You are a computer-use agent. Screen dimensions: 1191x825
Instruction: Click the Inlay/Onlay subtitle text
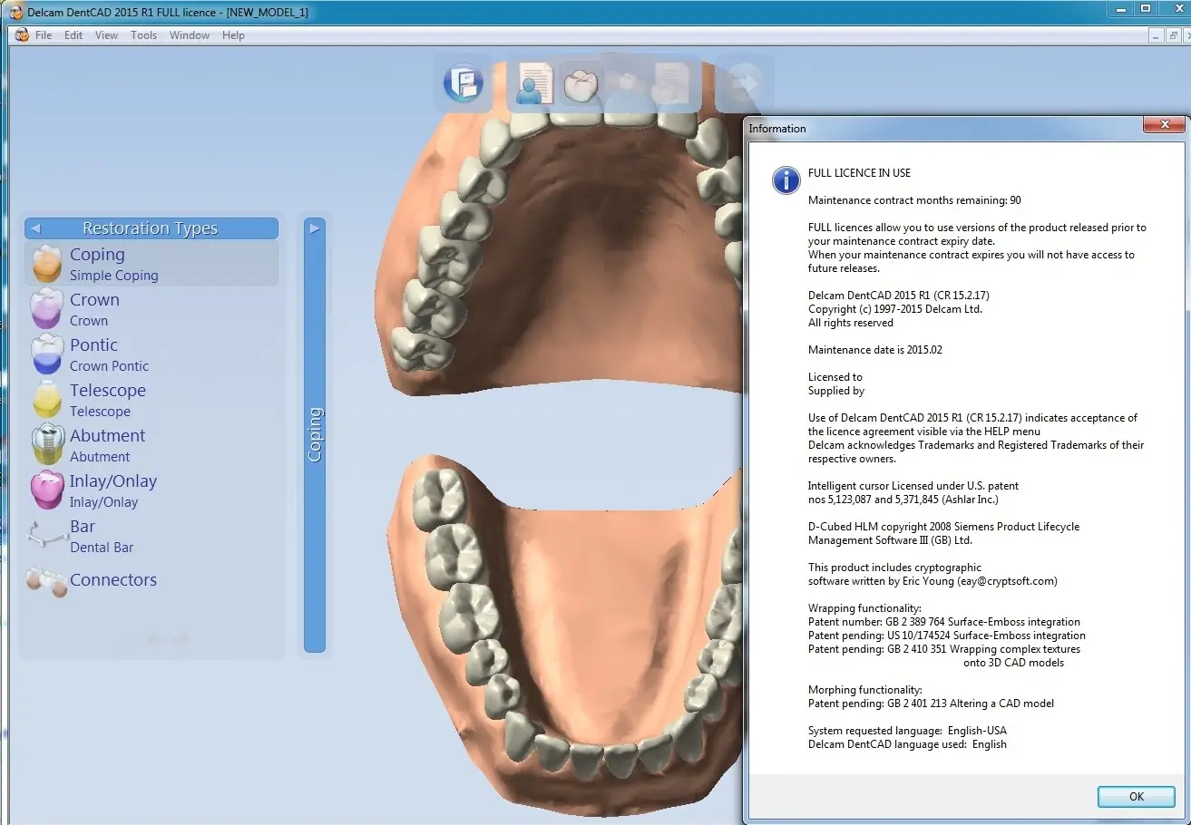[x=104, y=502]
